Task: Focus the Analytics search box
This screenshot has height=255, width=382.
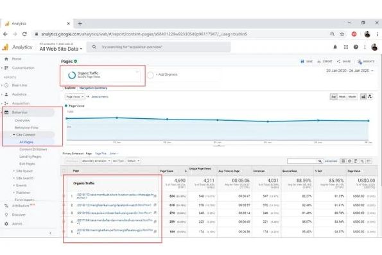Action: [x=159, y=47]
